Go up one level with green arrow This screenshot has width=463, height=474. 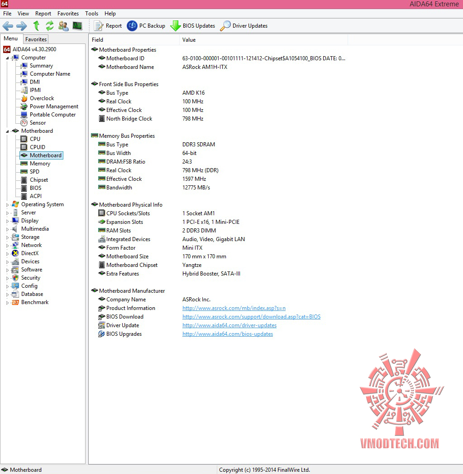[37, 26]
